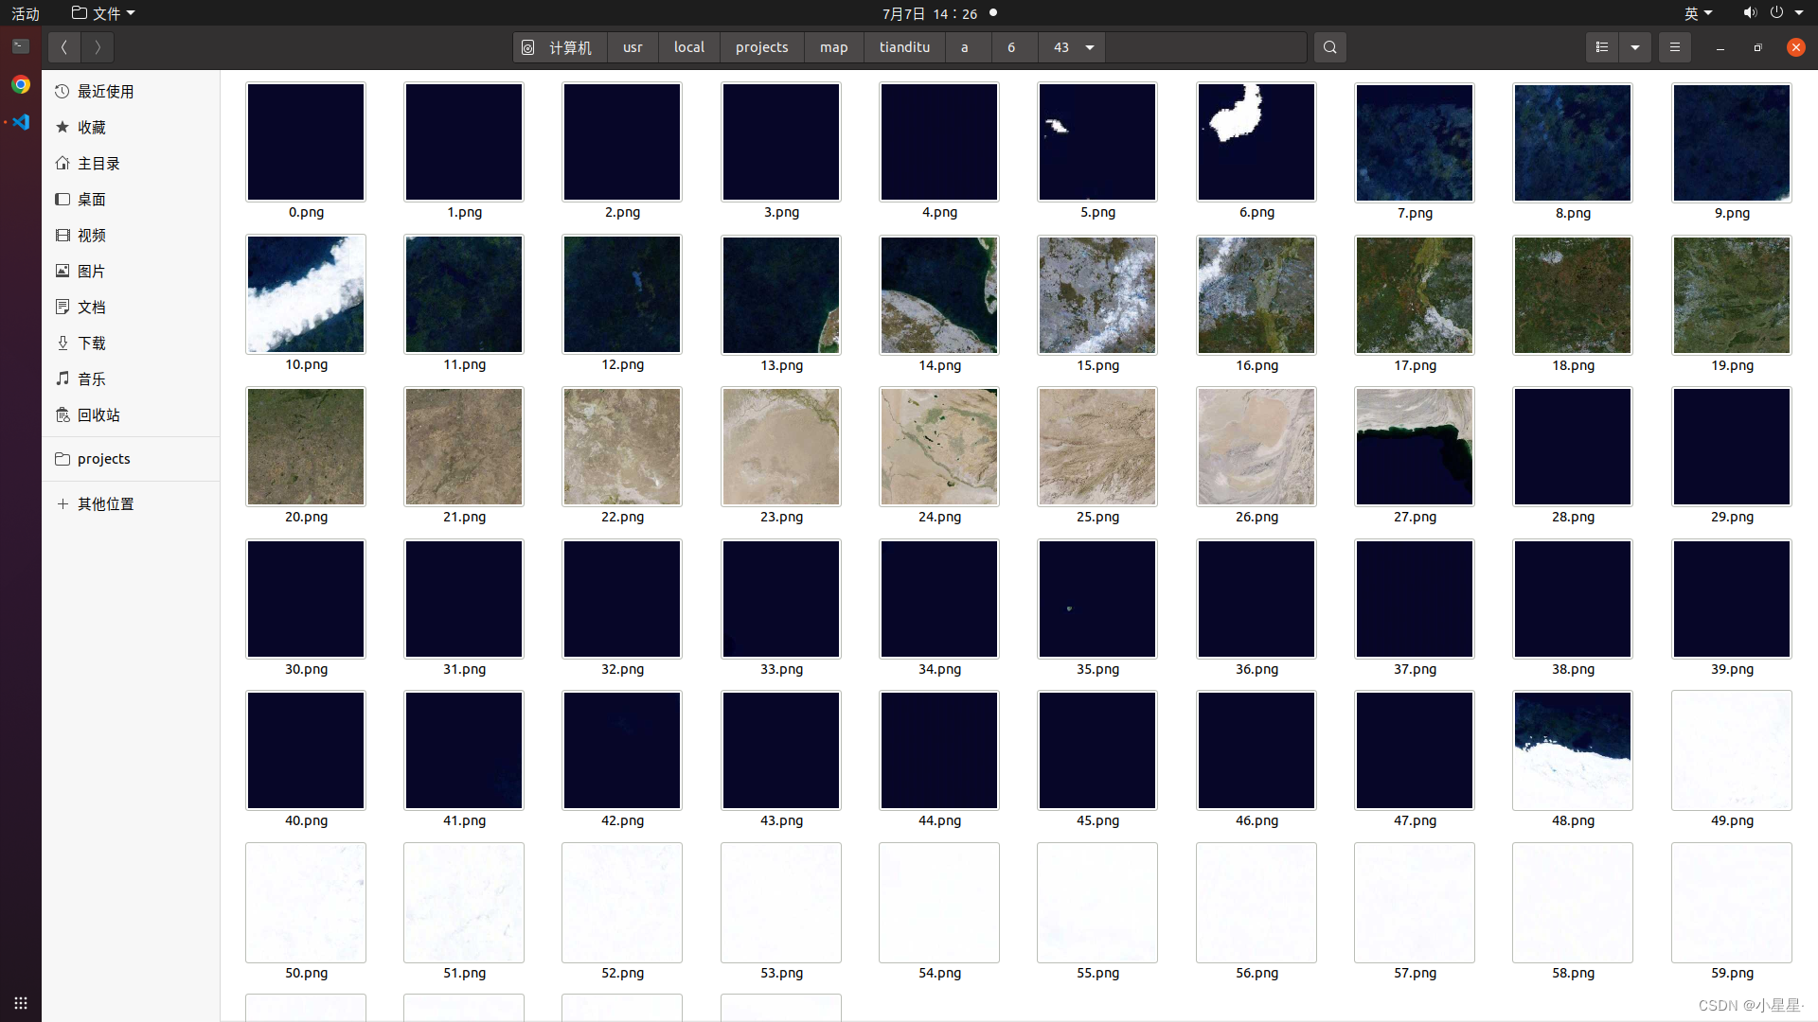Click Activities (活动) in top bar
The width and height of the screenshot is (1818, 1022).
coord(26,13)
